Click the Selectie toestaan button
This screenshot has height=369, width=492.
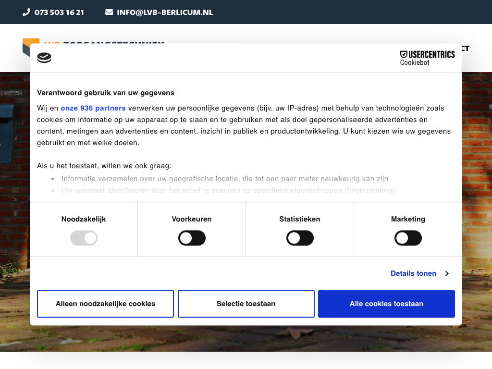pos(246,304)
